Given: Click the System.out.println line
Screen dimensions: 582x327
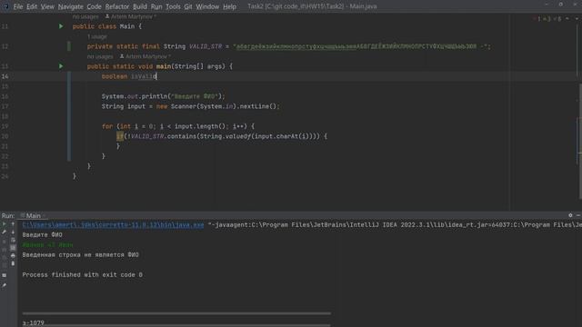Looking at the screenshot, I should (x=164, y=96).
